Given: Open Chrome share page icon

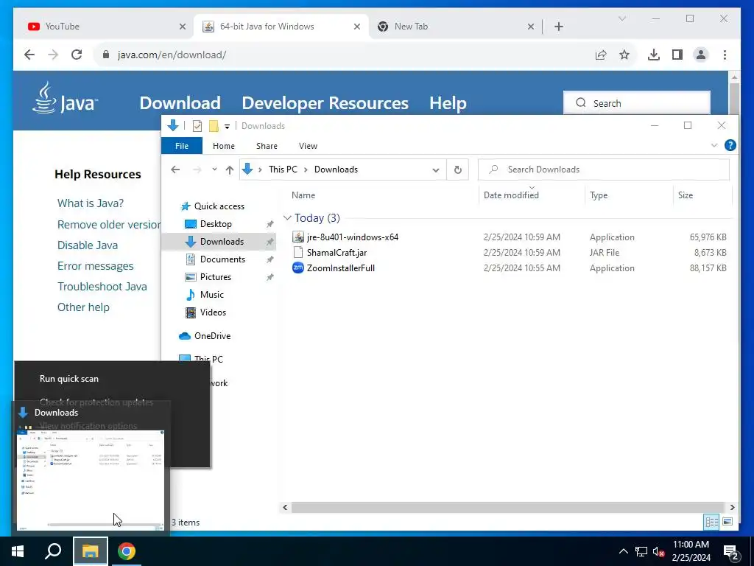Looking at the screenshot, I should point(601,55).
